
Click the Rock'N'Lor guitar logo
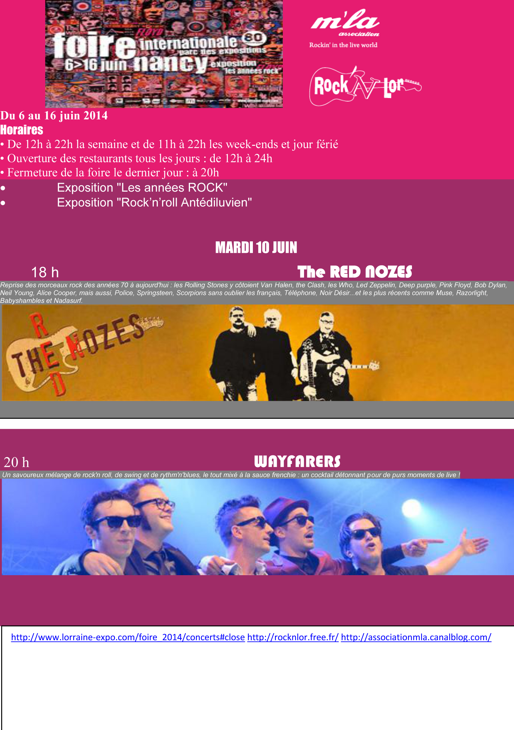tap(365, 86)
